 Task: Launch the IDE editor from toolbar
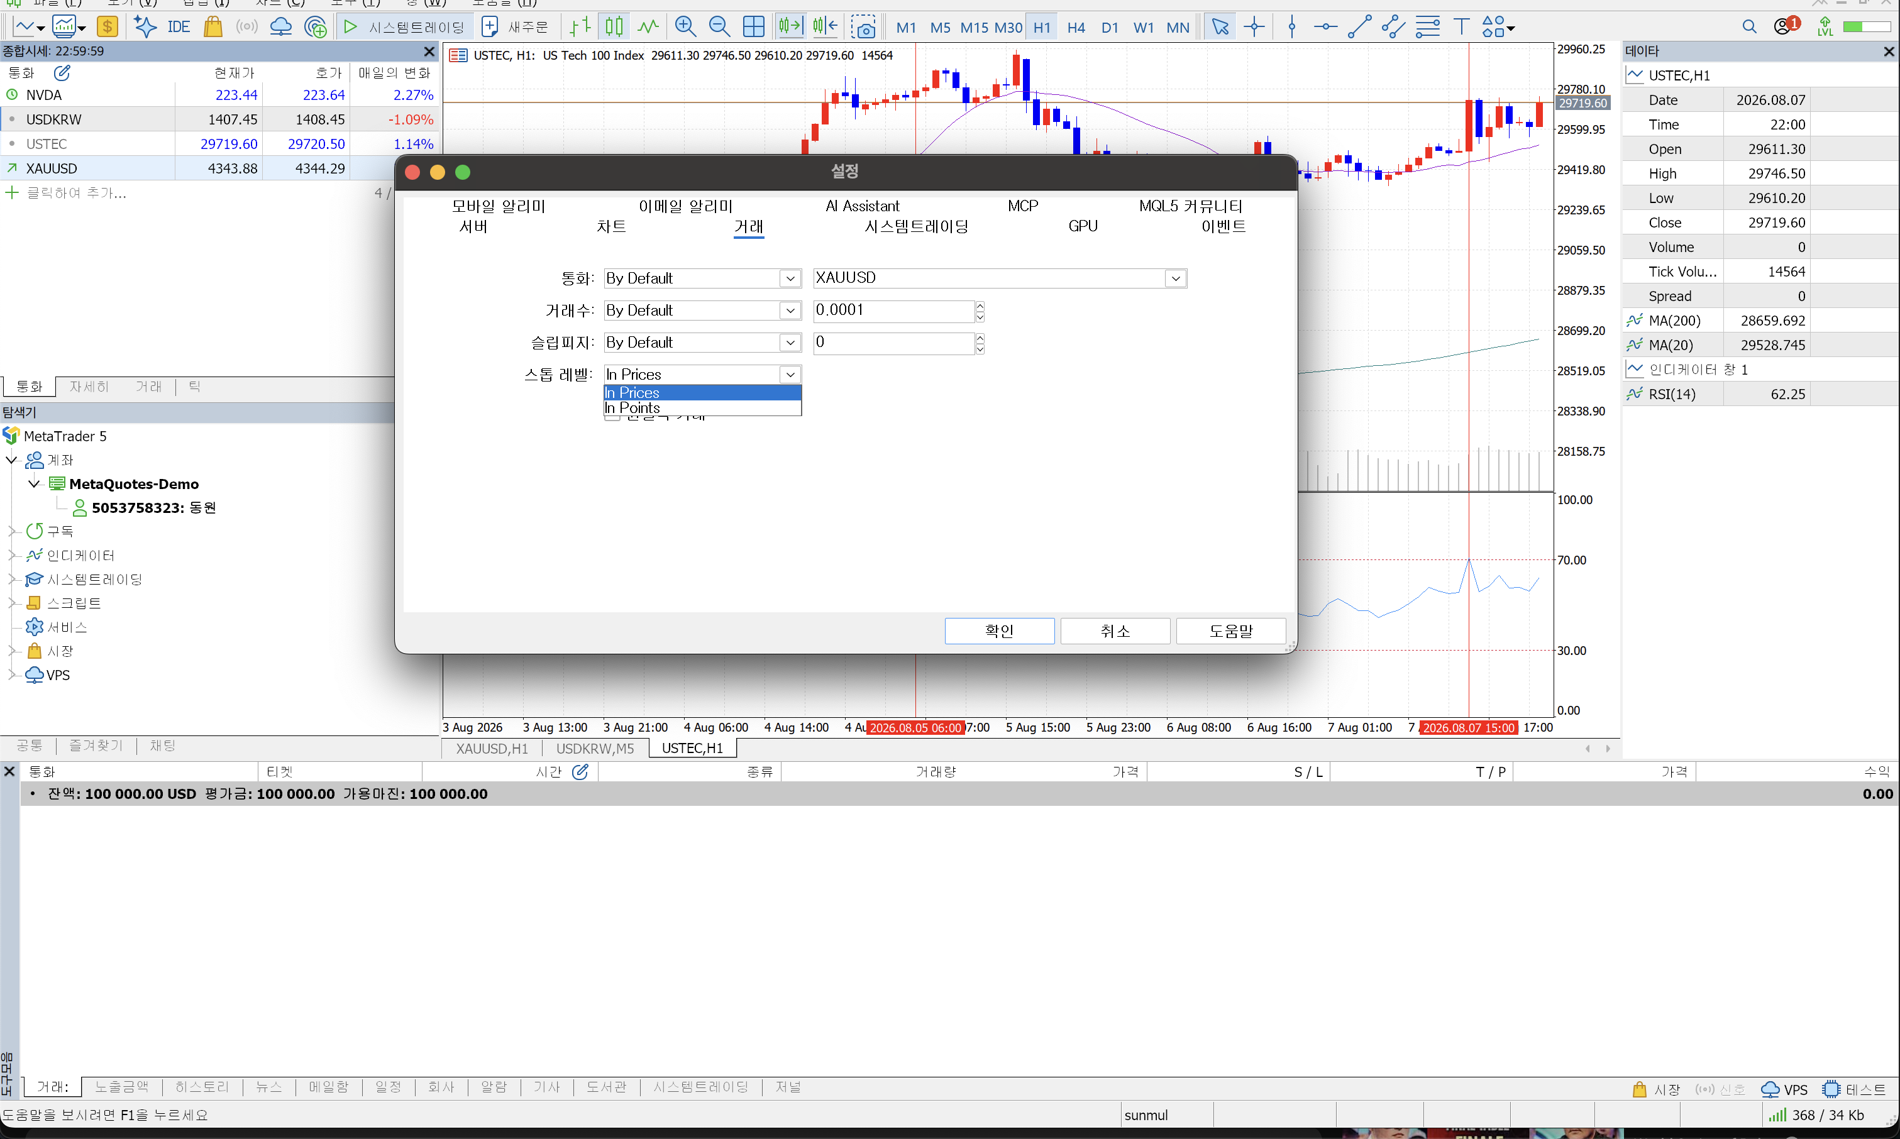pos(179,27)
